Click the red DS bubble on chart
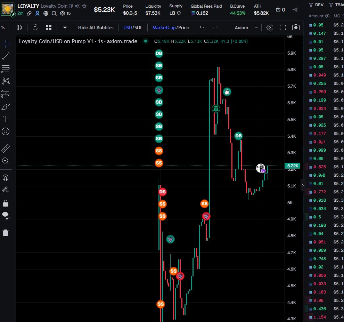344x322 pixels. coord(162,192)
